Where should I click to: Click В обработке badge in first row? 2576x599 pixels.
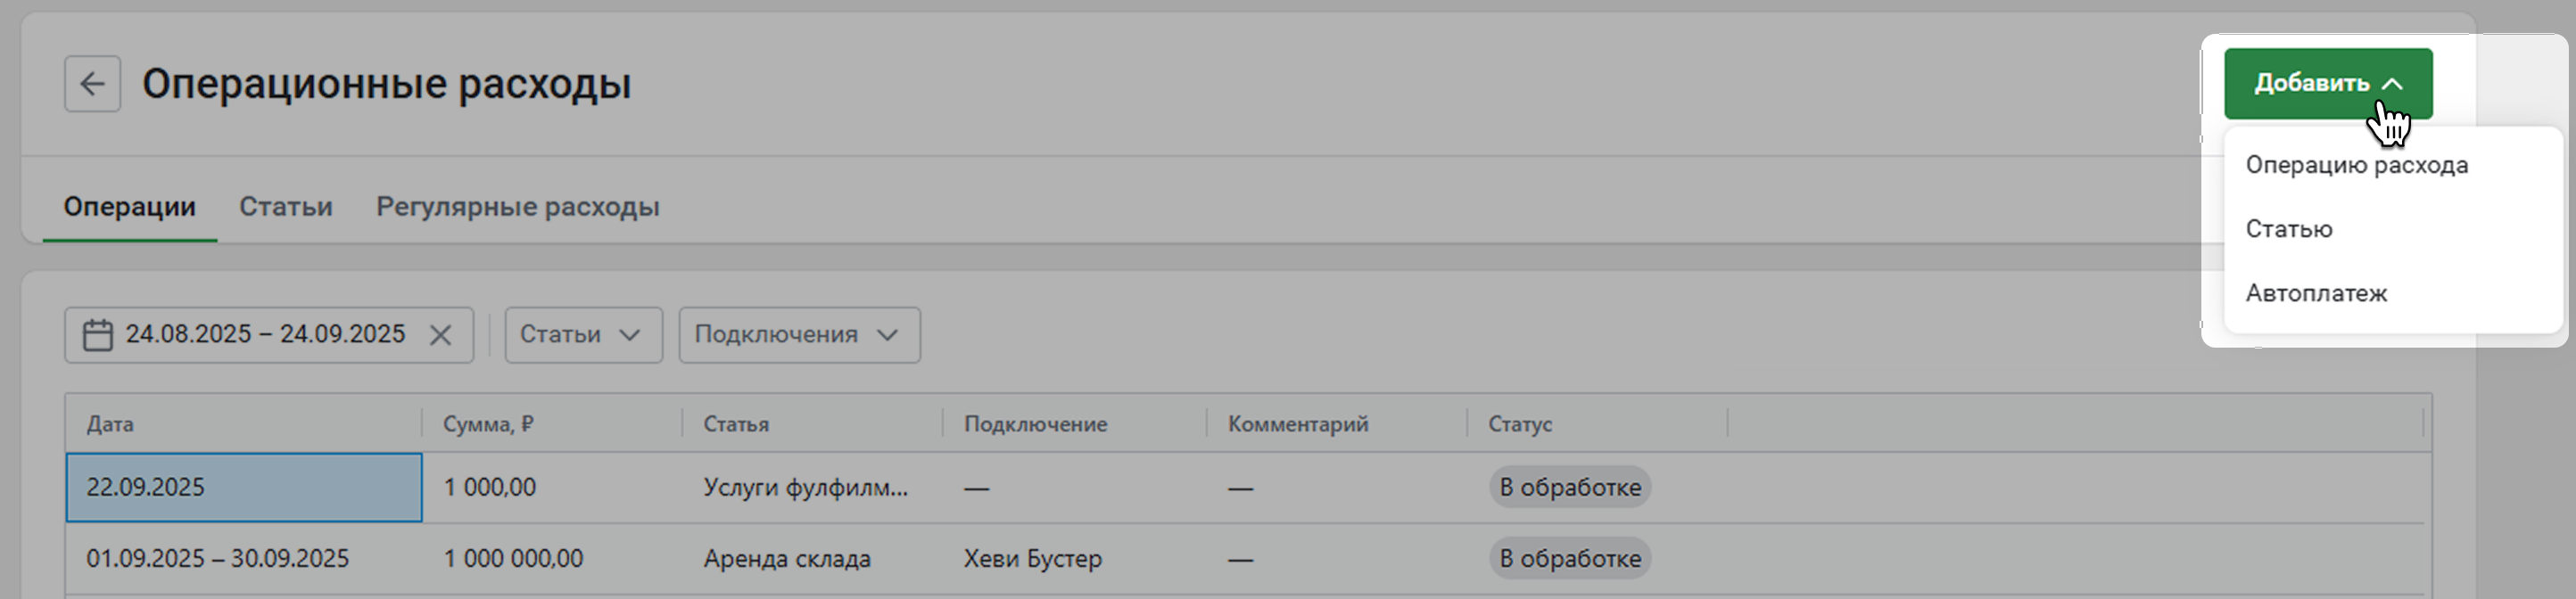tap(1569, 488)
